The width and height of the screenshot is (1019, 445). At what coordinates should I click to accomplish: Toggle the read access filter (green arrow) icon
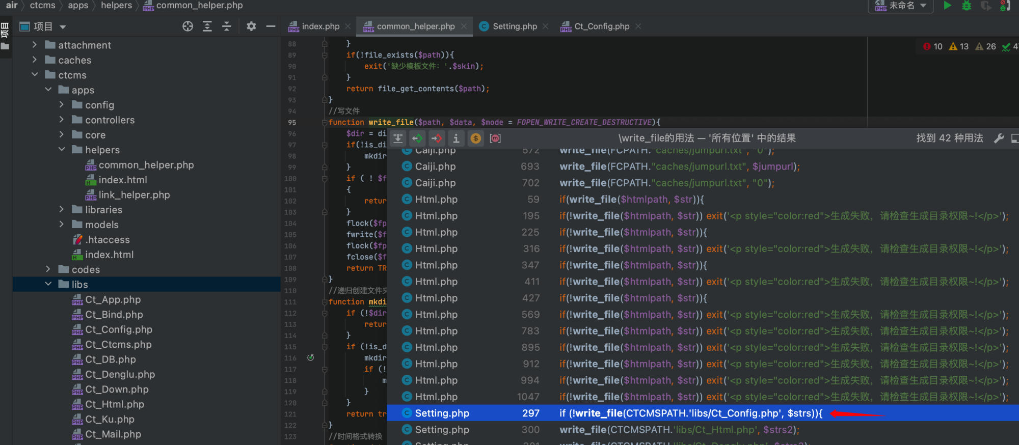click(417, 138)
